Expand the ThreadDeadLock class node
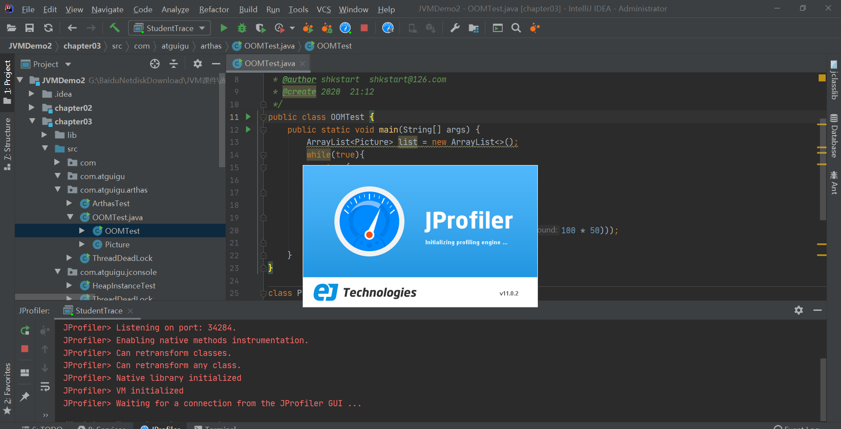Viewport: 841px width, 429px height. coord(69,258)
